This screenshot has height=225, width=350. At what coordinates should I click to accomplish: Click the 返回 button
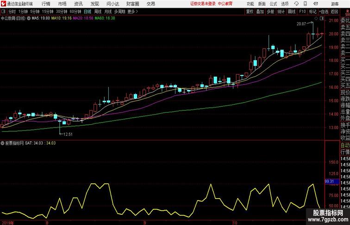[x=334, y=12]
